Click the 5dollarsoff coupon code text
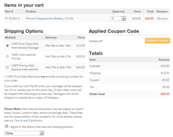 tap(96, 41)
